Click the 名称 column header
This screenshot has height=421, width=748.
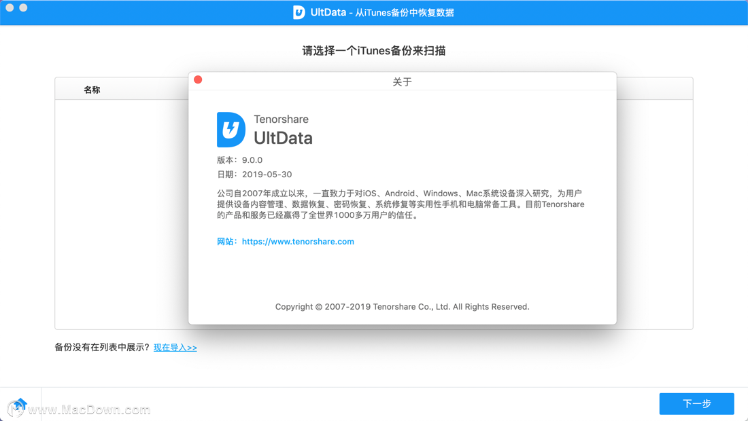click(92, 90)
